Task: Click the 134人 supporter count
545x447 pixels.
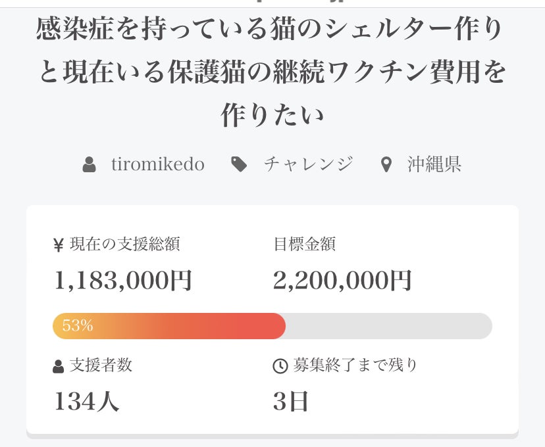Action: [86, 402]
